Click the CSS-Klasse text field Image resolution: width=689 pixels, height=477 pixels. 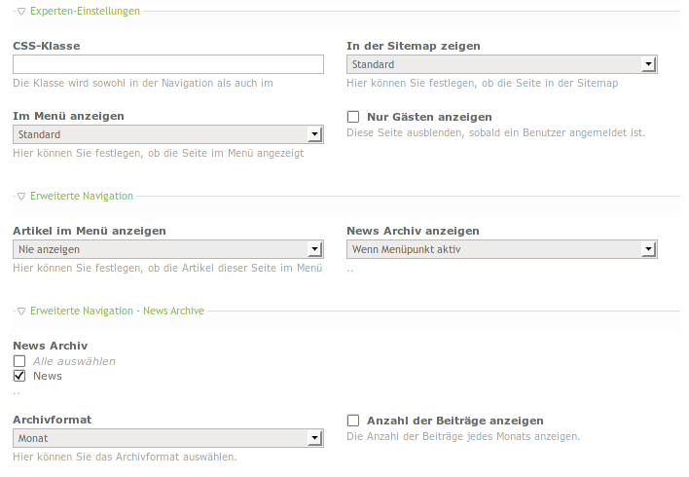pyautogui.click(x=168, y=64)
